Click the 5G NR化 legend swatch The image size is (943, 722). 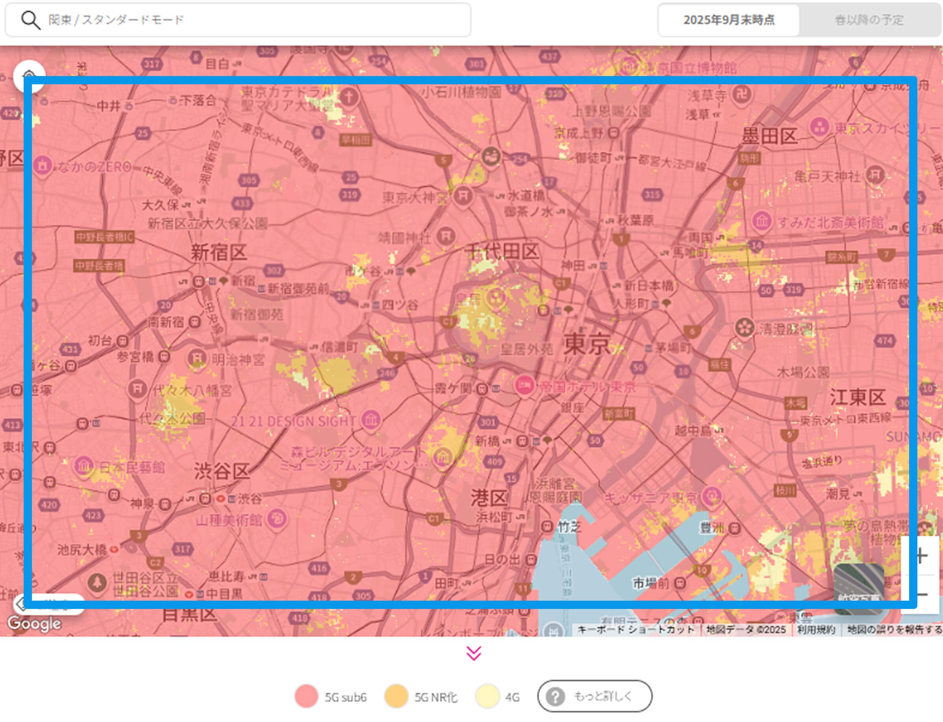(396, 696)
